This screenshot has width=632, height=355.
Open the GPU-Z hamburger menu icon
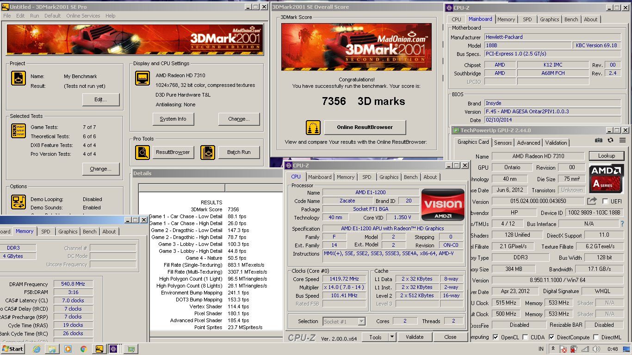pyautogui.click(x=621, y=140)
